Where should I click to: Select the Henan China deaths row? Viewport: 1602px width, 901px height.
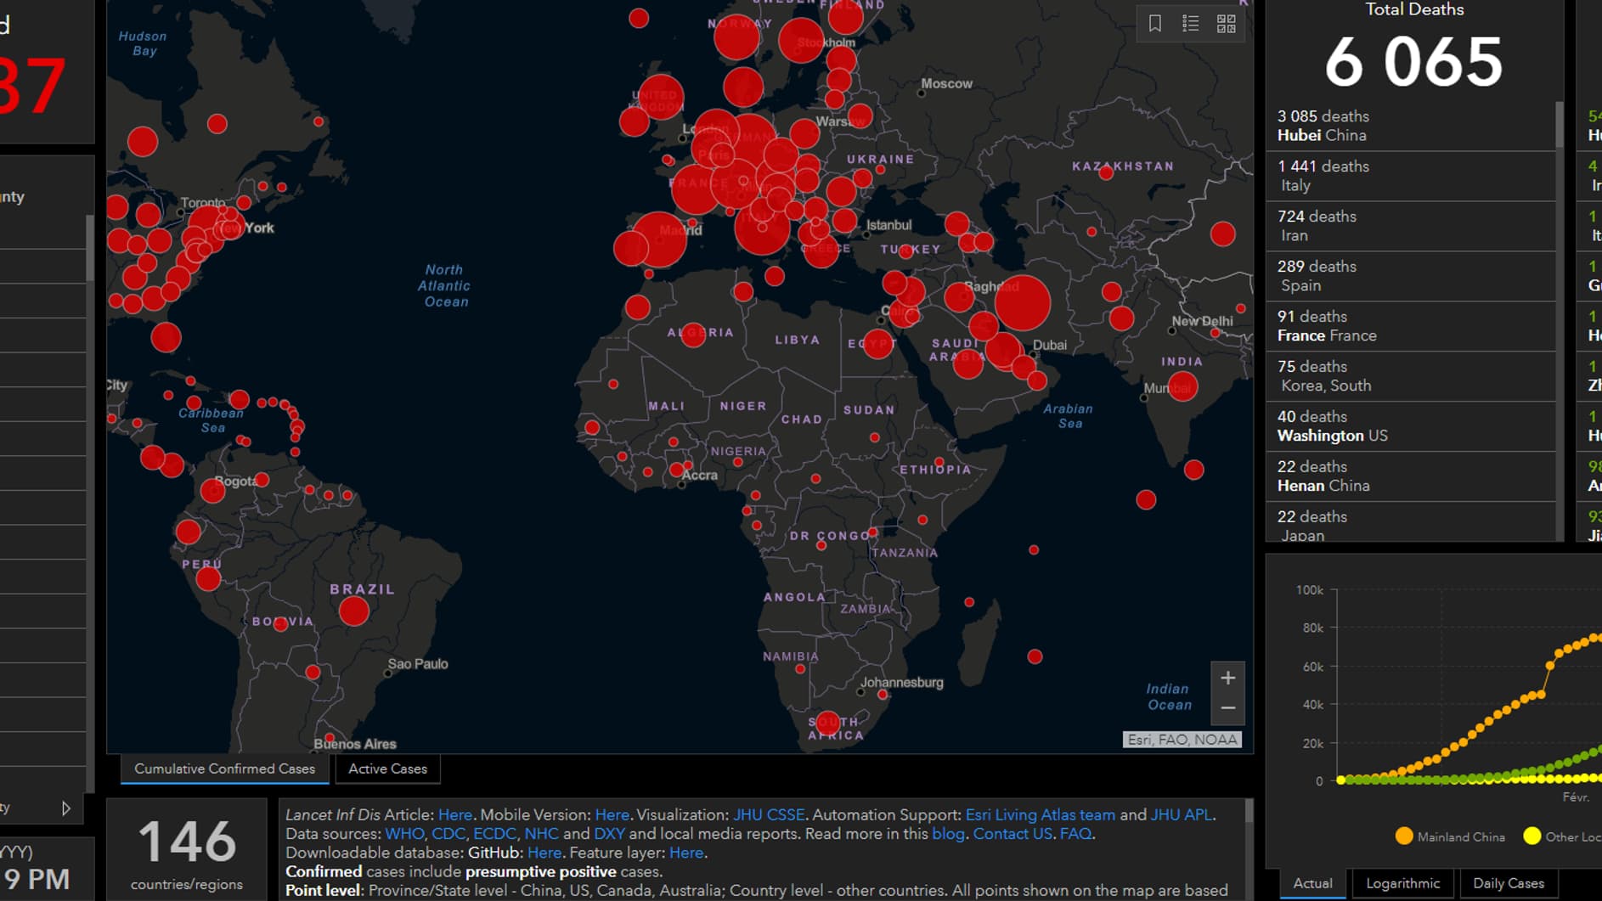pyautogui.click(x=1410, y=476)
